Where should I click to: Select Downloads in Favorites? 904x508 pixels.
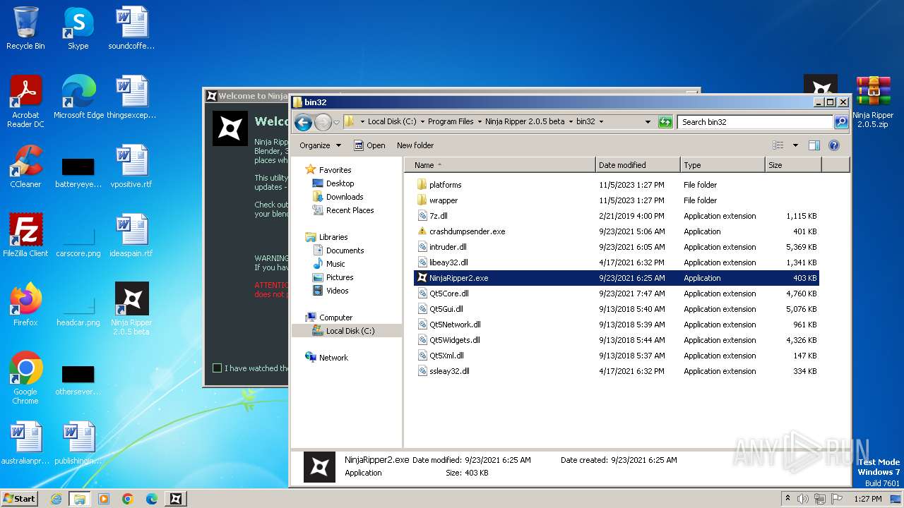[x=344, y=197]
